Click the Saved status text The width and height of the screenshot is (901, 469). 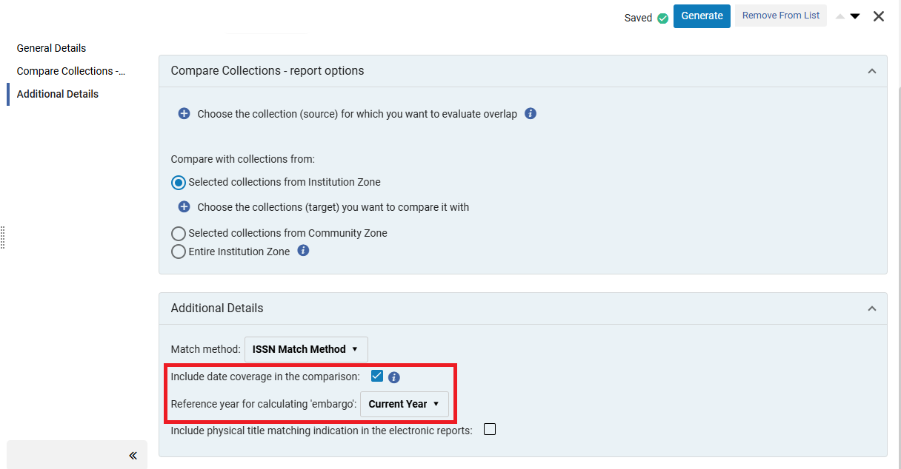pos(638,18)
